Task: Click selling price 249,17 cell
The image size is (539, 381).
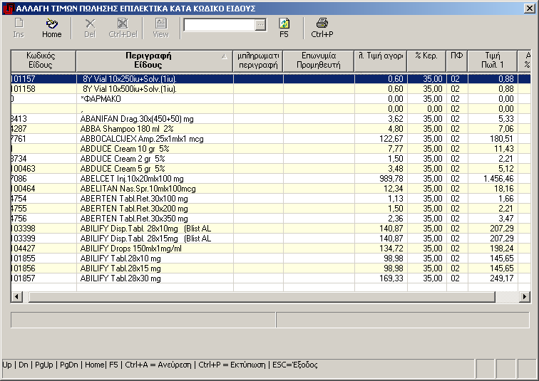Action: [493, 278]
